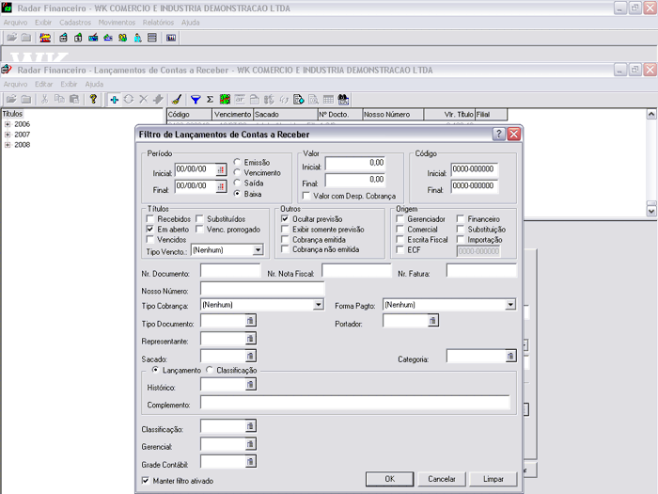The width and height of the screenshot is (658, 494).
Task: Expand the Tipo Cobrança combo box
Action: [319, 305]
